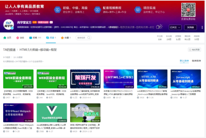The image size is (206, 138).
Task: Click the 尚学堂2020版HTML5+CSS3入门 video title
Action: click(118, 92)
